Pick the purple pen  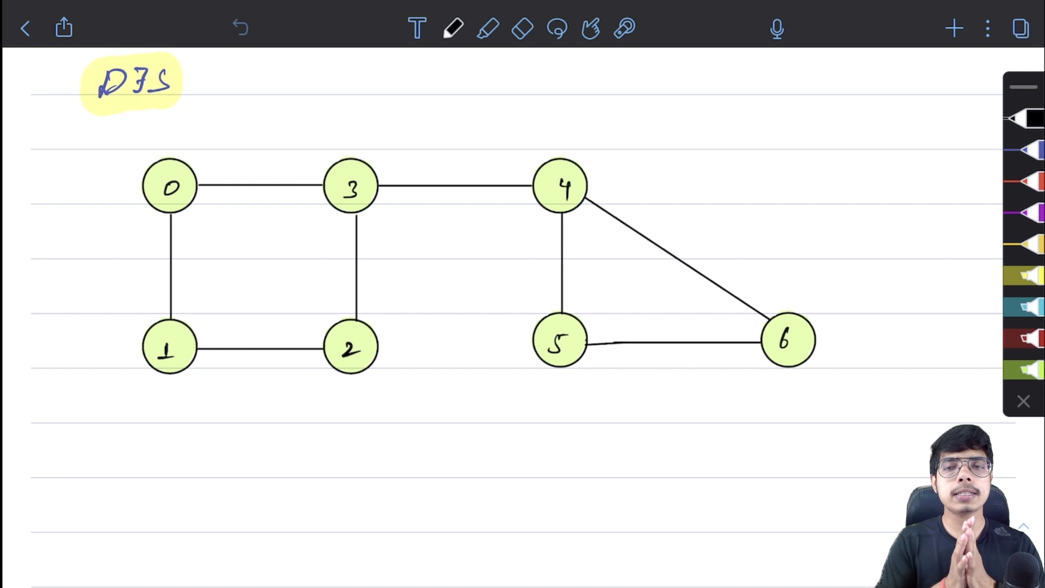point(1024,213)
